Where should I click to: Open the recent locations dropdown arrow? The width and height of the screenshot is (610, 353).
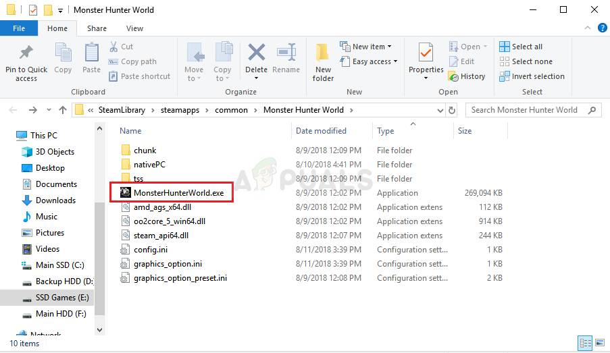[x=49, y=111]
